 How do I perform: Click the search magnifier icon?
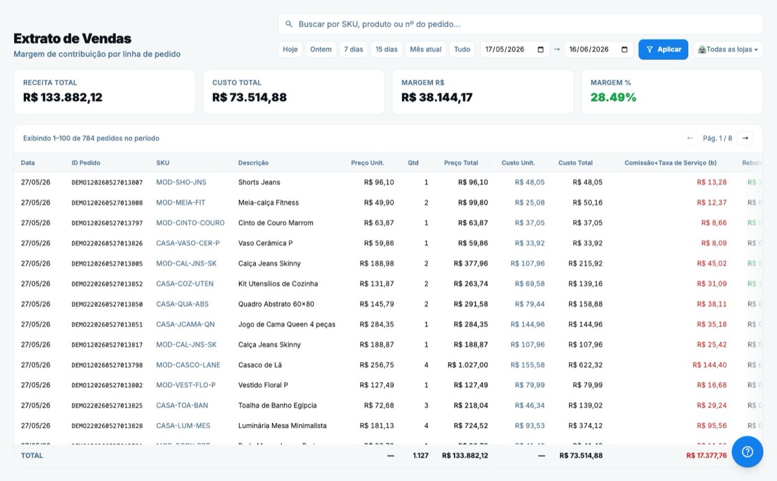pyautogui.click(x=289, y=24)
